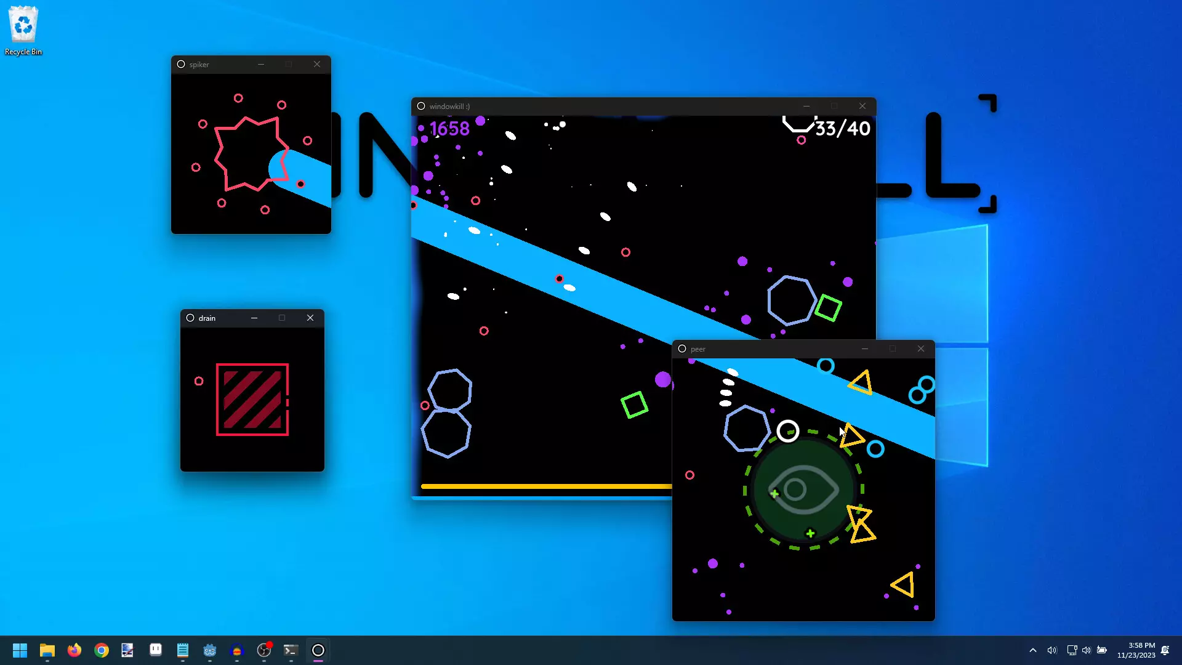Image resolution: width=1182 pixels, height=665 pixels.
Task: Open Google Chrome from the taskbar
Action: point(102,650)
